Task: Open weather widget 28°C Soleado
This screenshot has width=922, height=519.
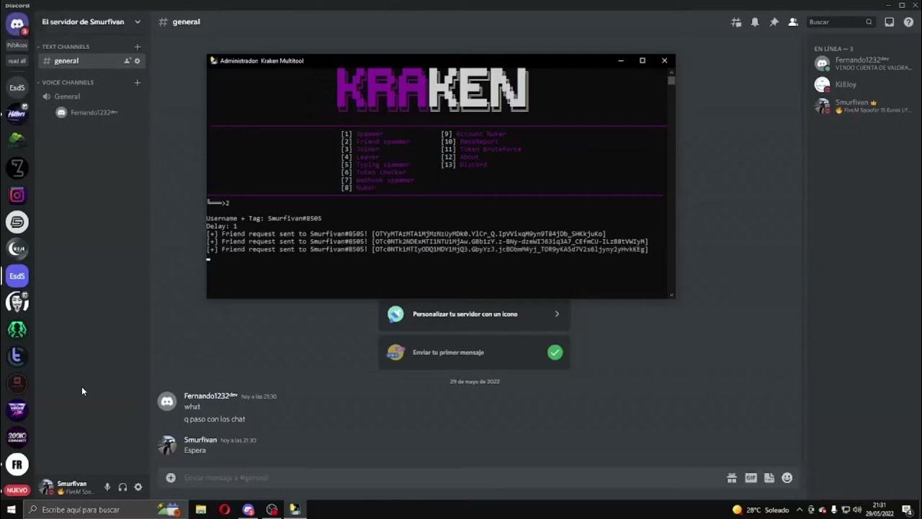Action: [x=761, y=510]
